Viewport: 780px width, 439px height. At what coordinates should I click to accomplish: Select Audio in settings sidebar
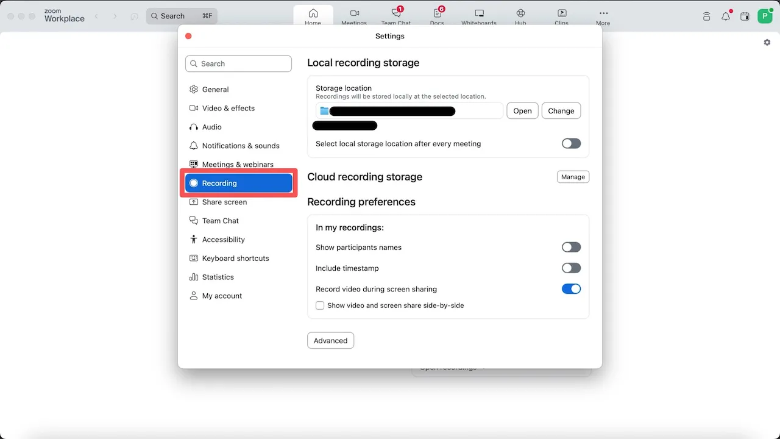tap(212, 127)
